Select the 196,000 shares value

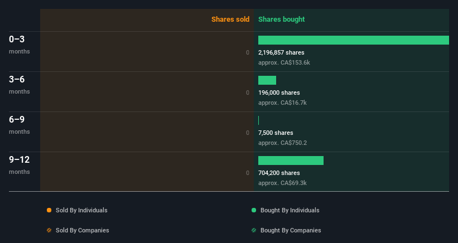[279, 93]
